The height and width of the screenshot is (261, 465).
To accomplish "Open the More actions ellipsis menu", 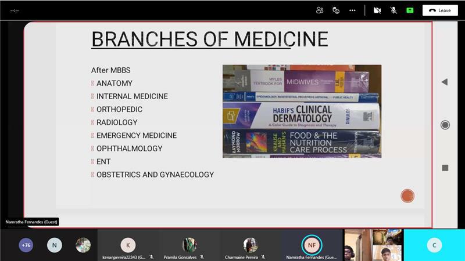I will click(x=352, y=10).
